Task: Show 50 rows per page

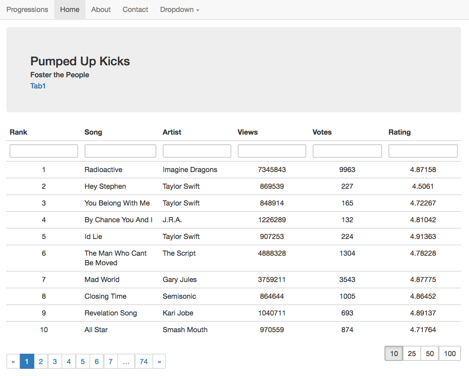Action: click(x=430, y=354)
